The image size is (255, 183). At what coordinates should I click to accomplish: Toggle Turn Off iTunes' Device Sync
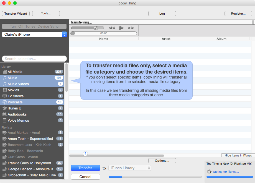point(34,27)
